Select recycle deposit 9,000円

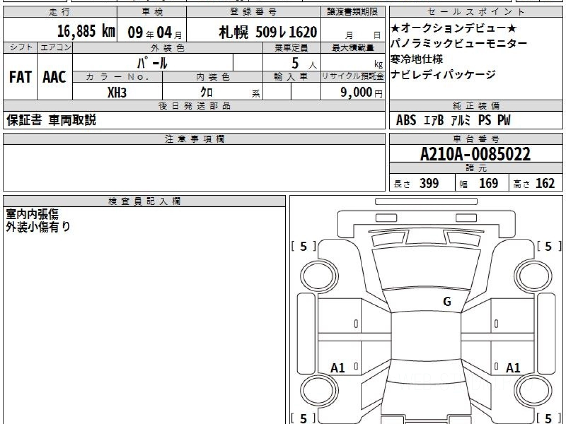(361, 92)
